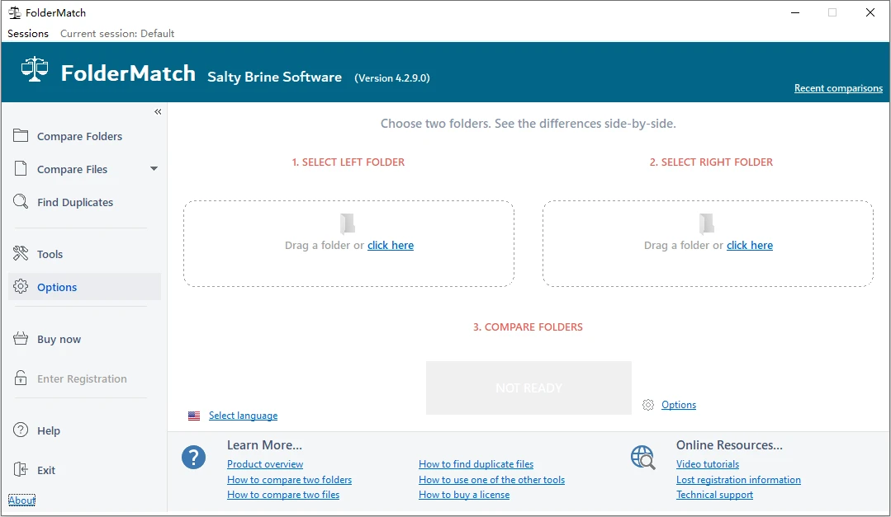Click the folder icon in the left drop zone
The height and width of the screenshot is (517, 891).
point(347,223)
